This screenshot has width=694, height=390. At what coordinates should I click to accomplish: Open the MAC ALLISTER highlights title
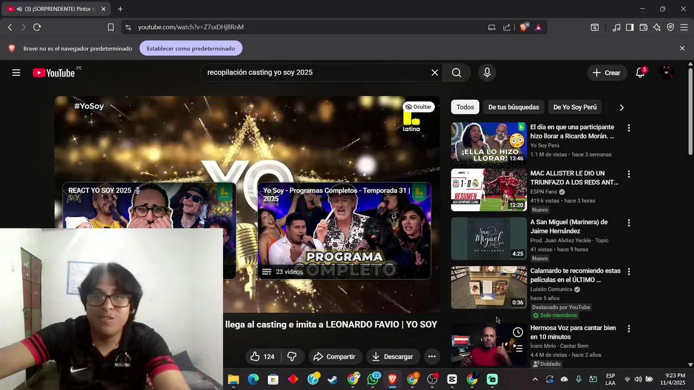point(574,178)
